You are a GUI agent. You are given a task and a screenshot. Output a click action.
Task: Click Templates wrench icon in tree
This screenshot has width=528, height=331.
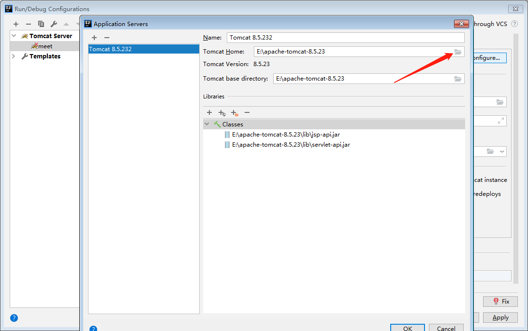[25, 56]
